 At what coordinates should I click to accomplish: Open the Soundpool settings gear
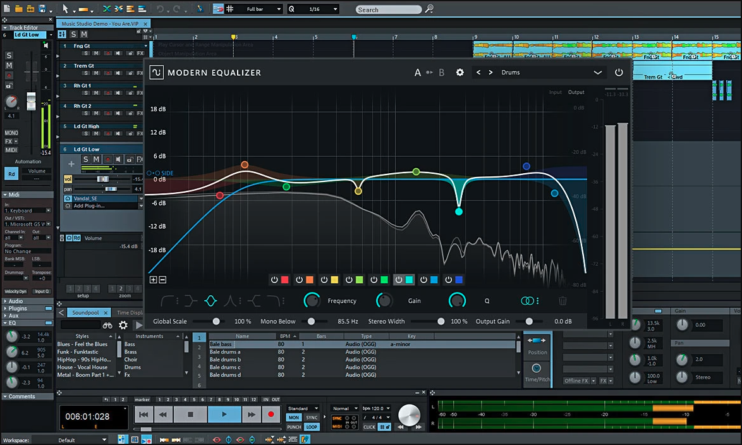click(x=123, y=324)
